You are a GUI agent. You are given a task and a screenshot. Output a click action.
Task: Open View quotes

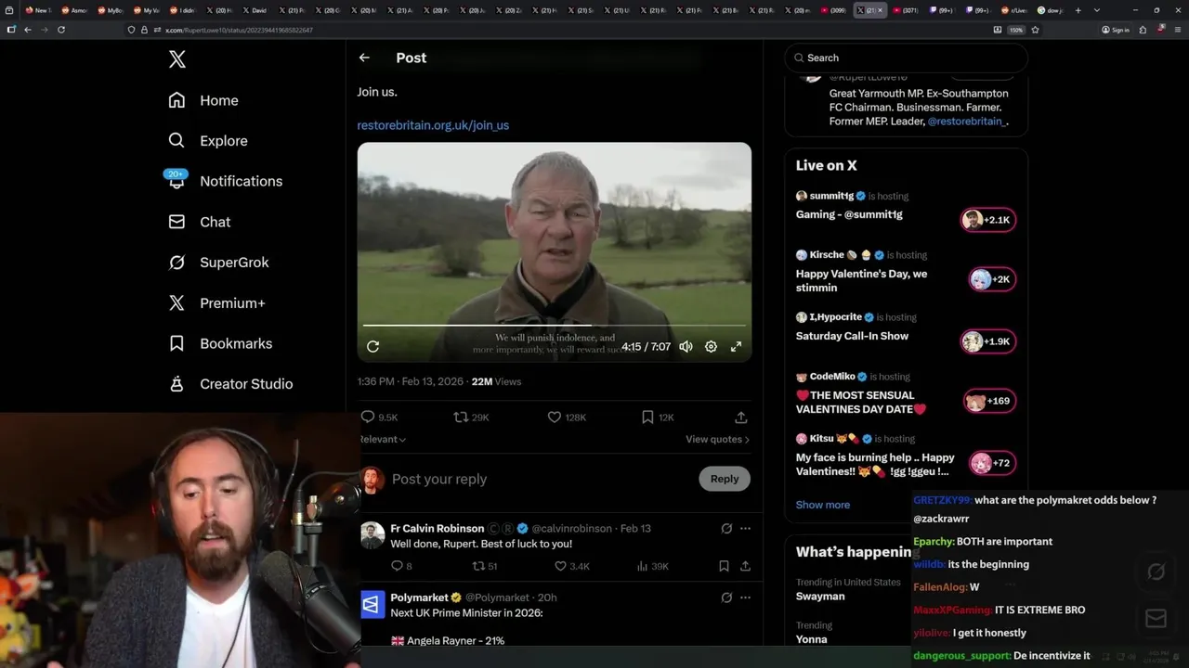click(717, 439)
